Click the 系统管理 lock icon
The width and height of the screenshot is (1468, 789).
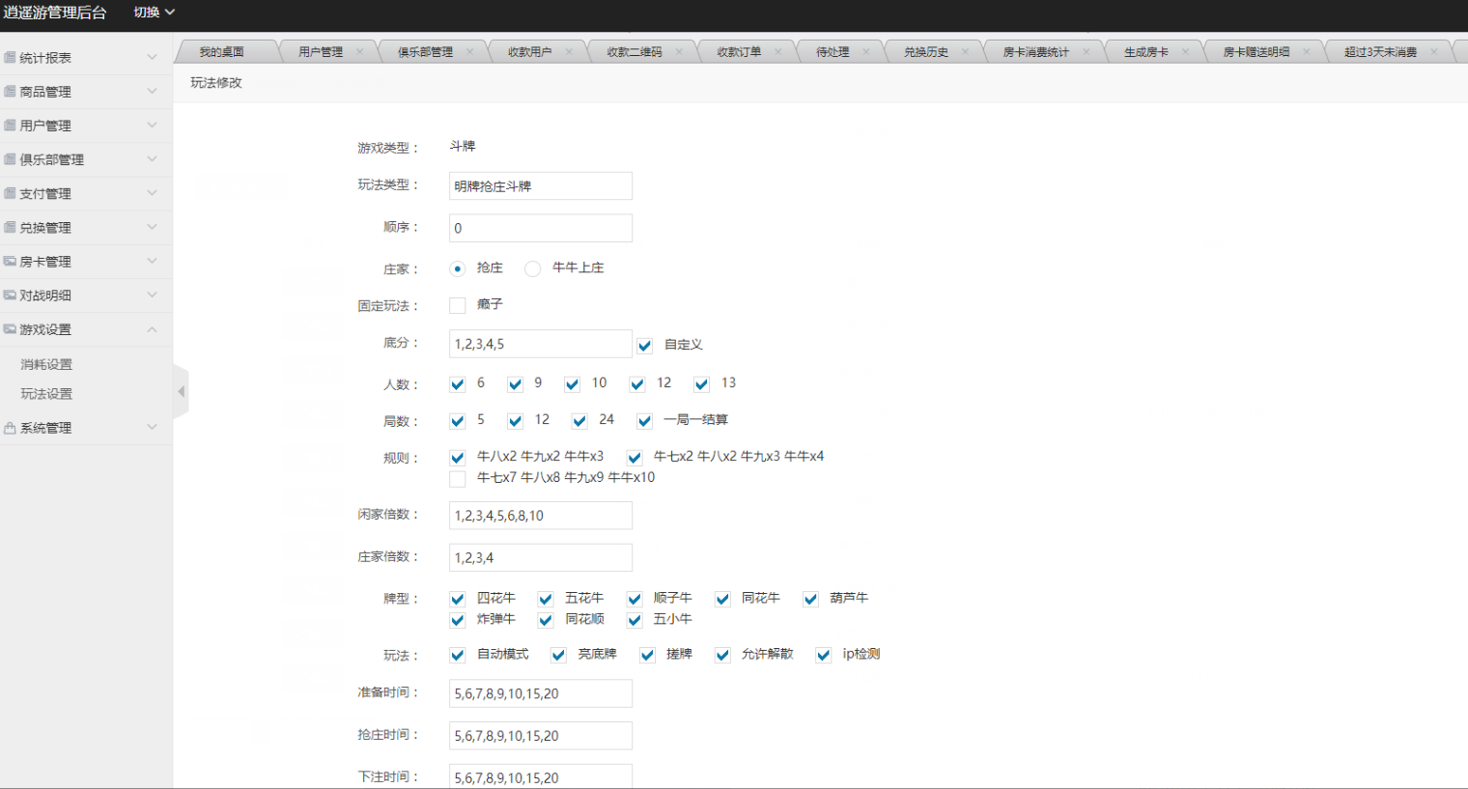pyautogui.click(x=10, y=428)
